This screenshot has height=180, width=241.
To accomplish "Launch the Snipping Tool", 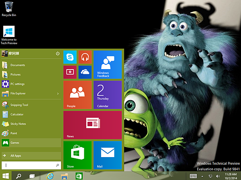I will (x=31, y=105).
